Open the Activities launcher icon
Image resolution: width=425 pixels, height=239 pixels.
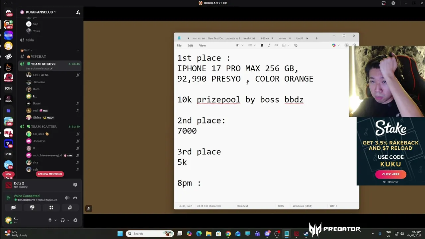(51, 207)
